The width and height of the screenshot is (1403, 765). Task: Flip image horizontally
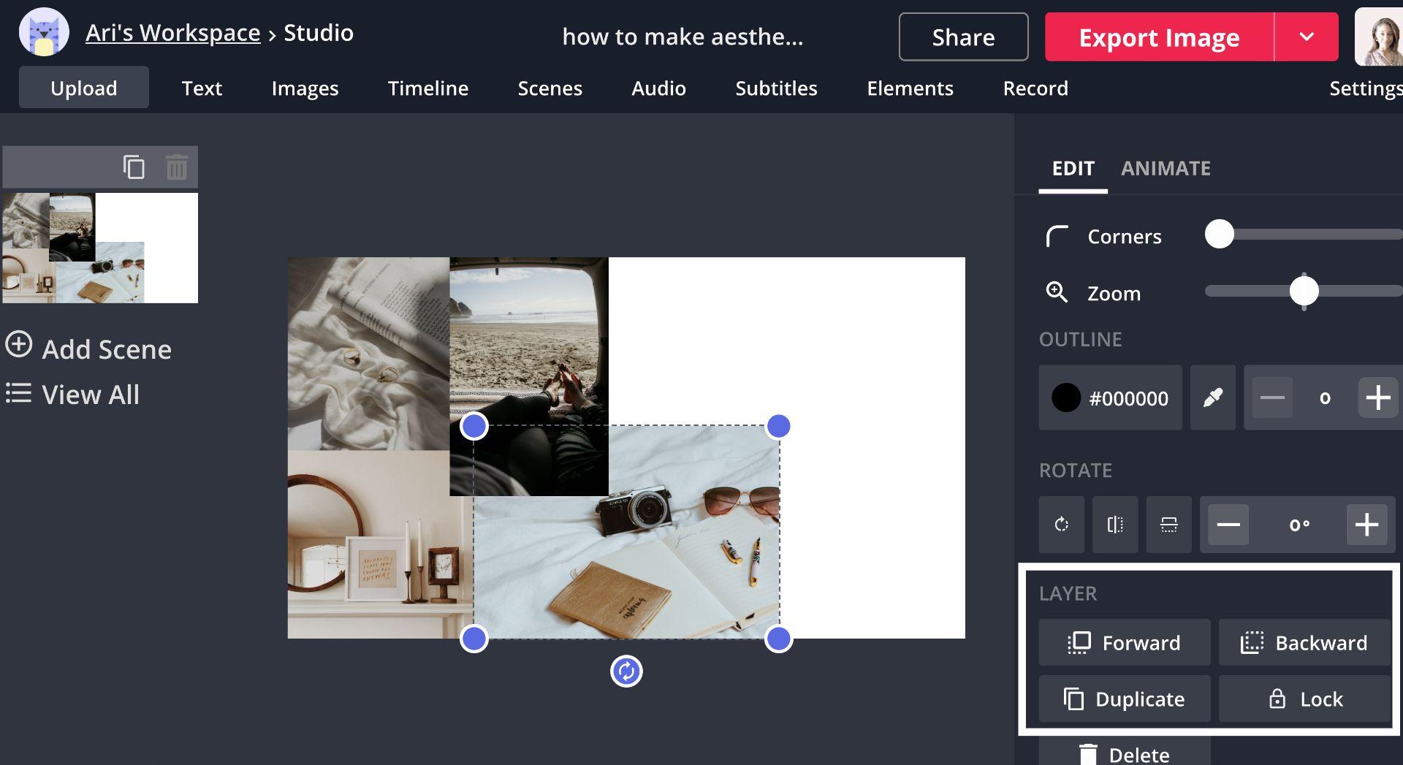point(1115,525)
